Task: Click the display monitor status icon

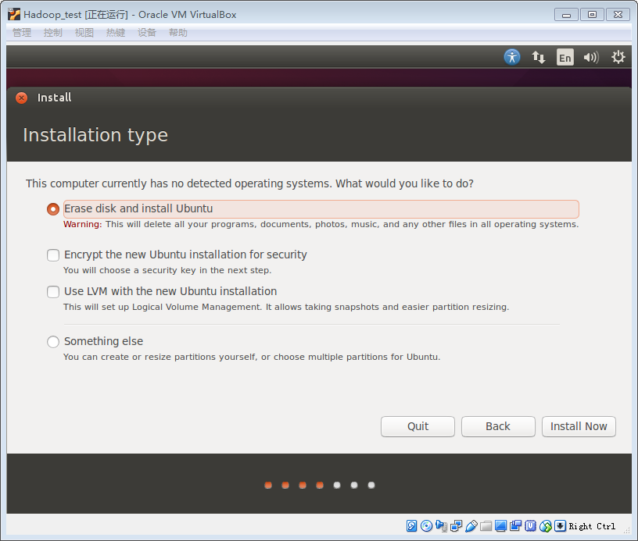Action: coord(501,526)
